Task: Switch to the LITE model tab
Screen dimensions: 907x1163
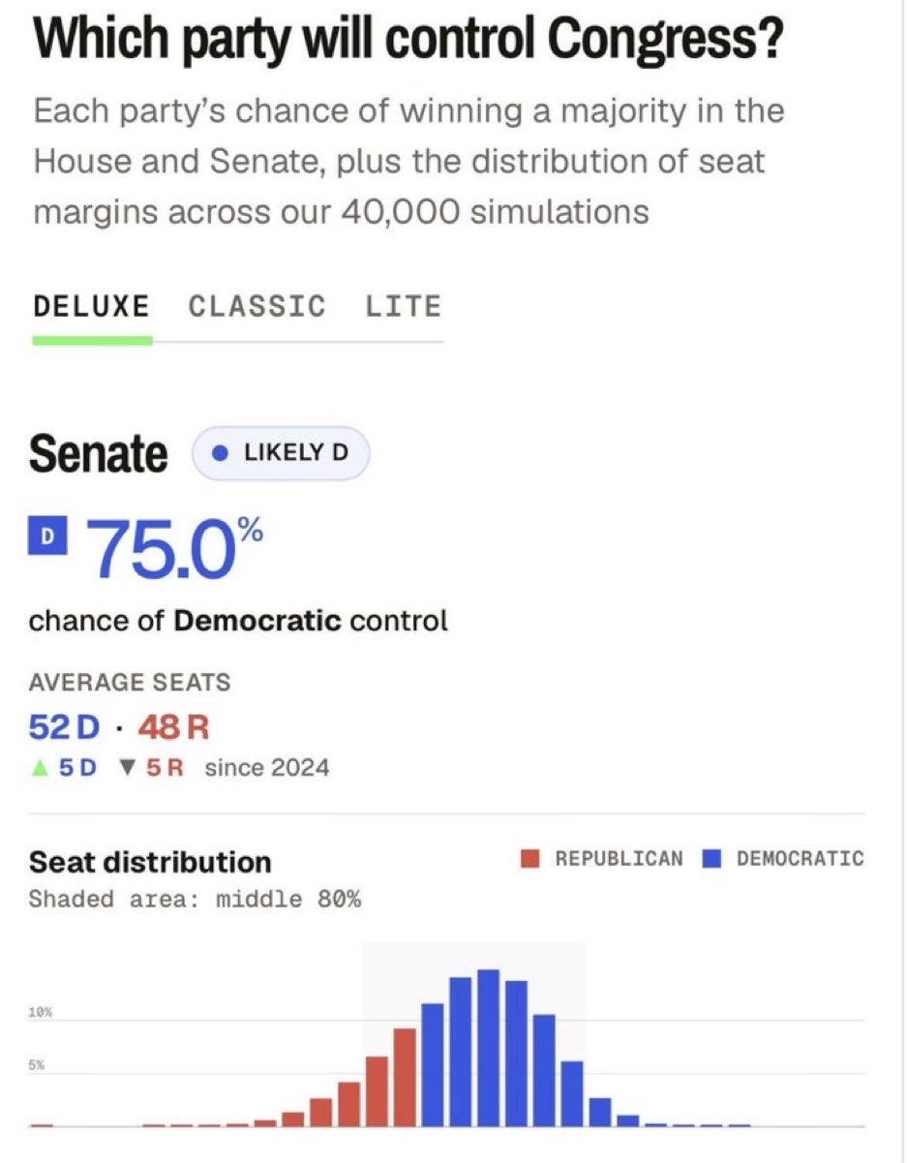Action: (403, 307)
